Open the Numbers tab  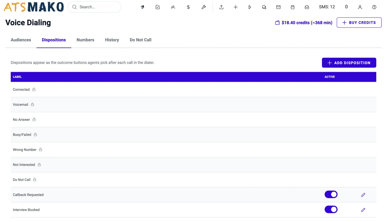point(85,40)
